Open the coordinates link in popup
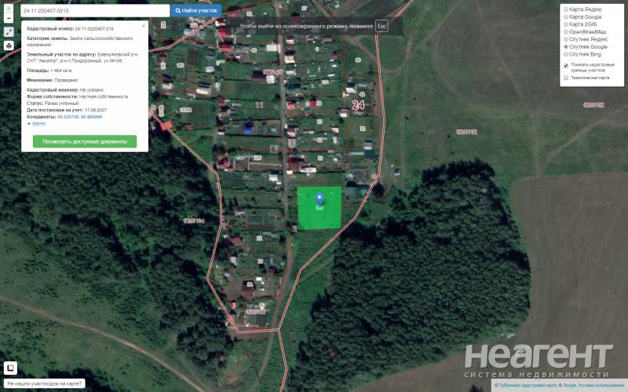The width and height of the screenshot is (628, 392). pos(80,117)
